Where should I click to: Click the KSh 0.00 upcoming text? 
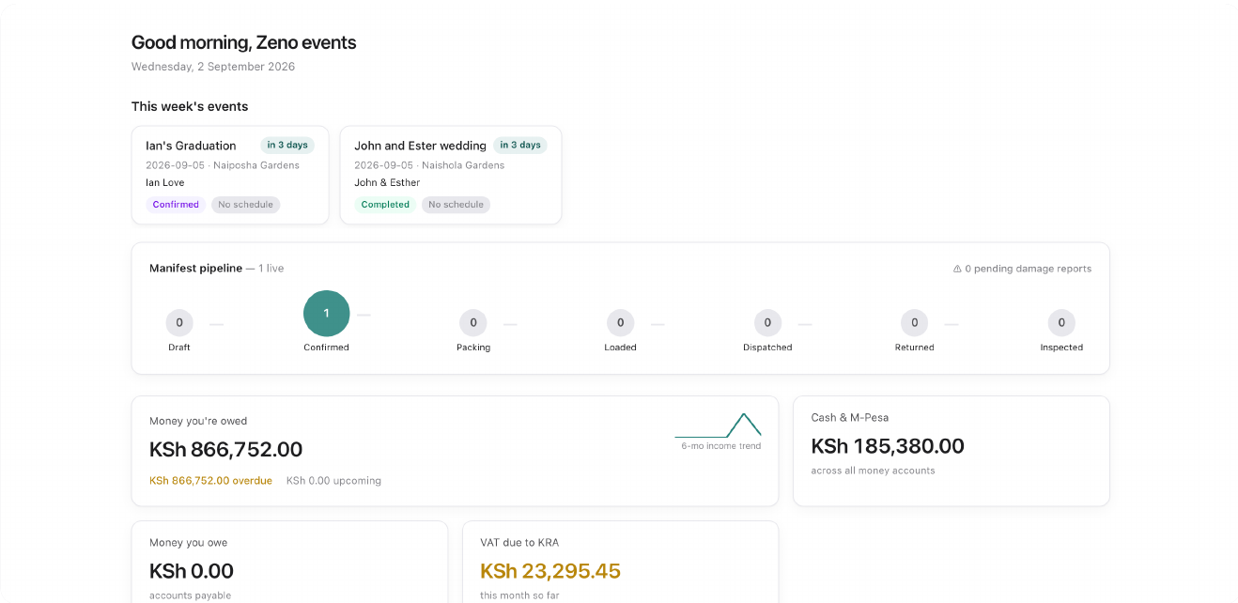tap(333, 481)
